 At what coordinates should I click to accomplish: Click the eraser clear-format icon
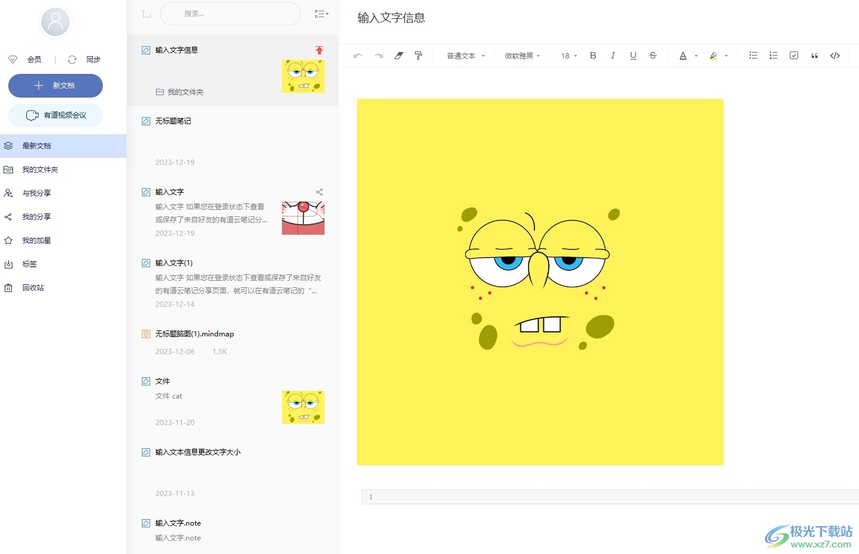(x=398, y=56)
